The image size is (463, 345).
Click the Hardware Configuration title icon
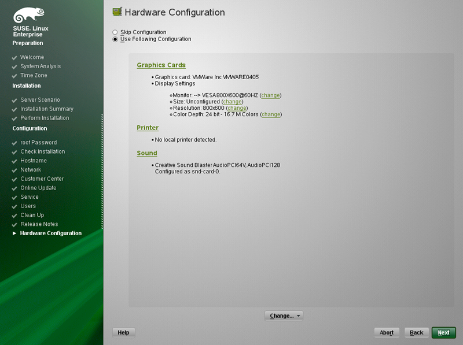pos(117,12)
